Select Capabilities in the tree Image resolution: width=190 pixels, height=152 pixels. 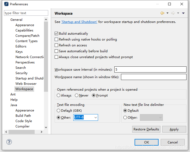[24, 30]
